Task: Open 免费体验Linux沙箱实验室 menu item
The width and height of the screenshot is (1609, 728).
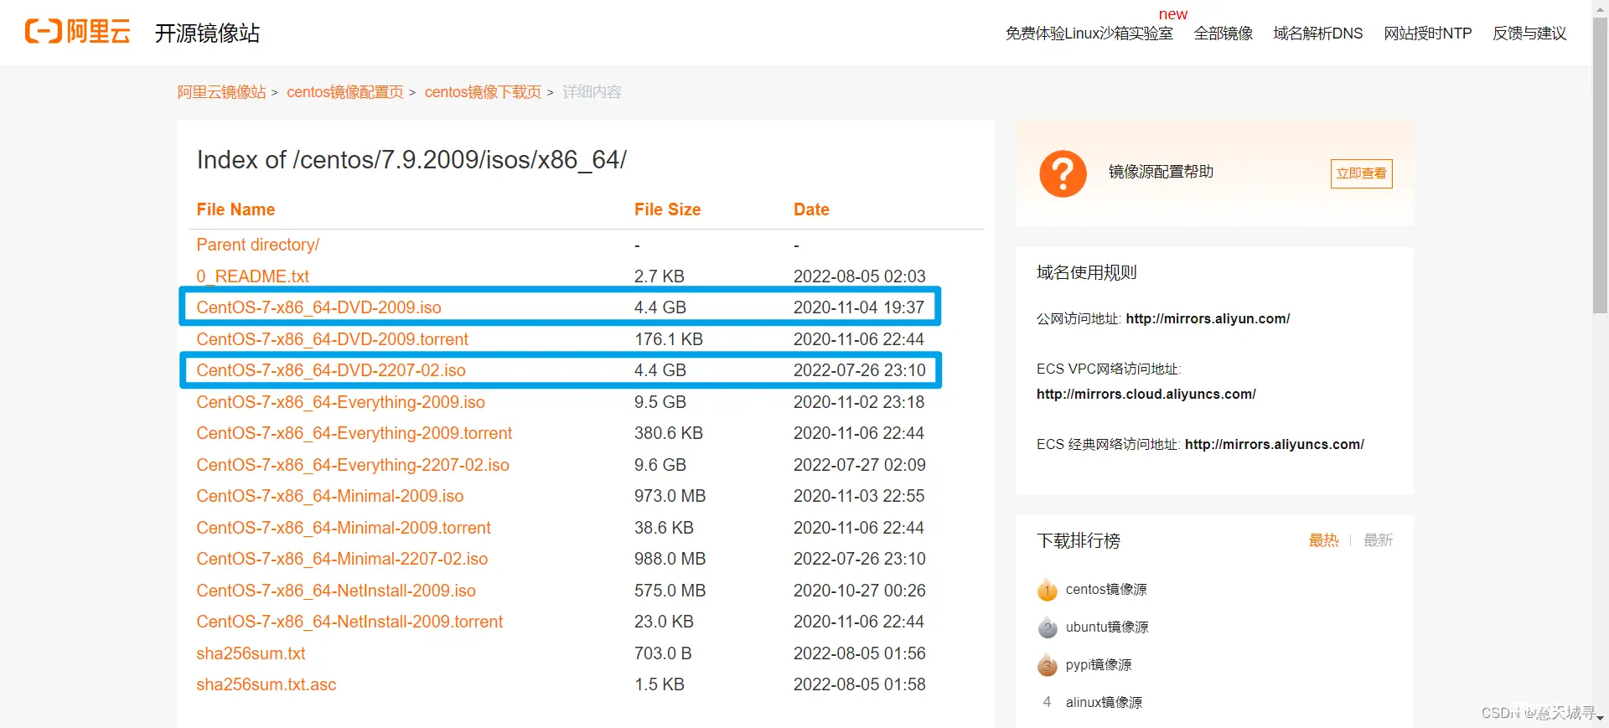Action: (x=1089, y=34)
